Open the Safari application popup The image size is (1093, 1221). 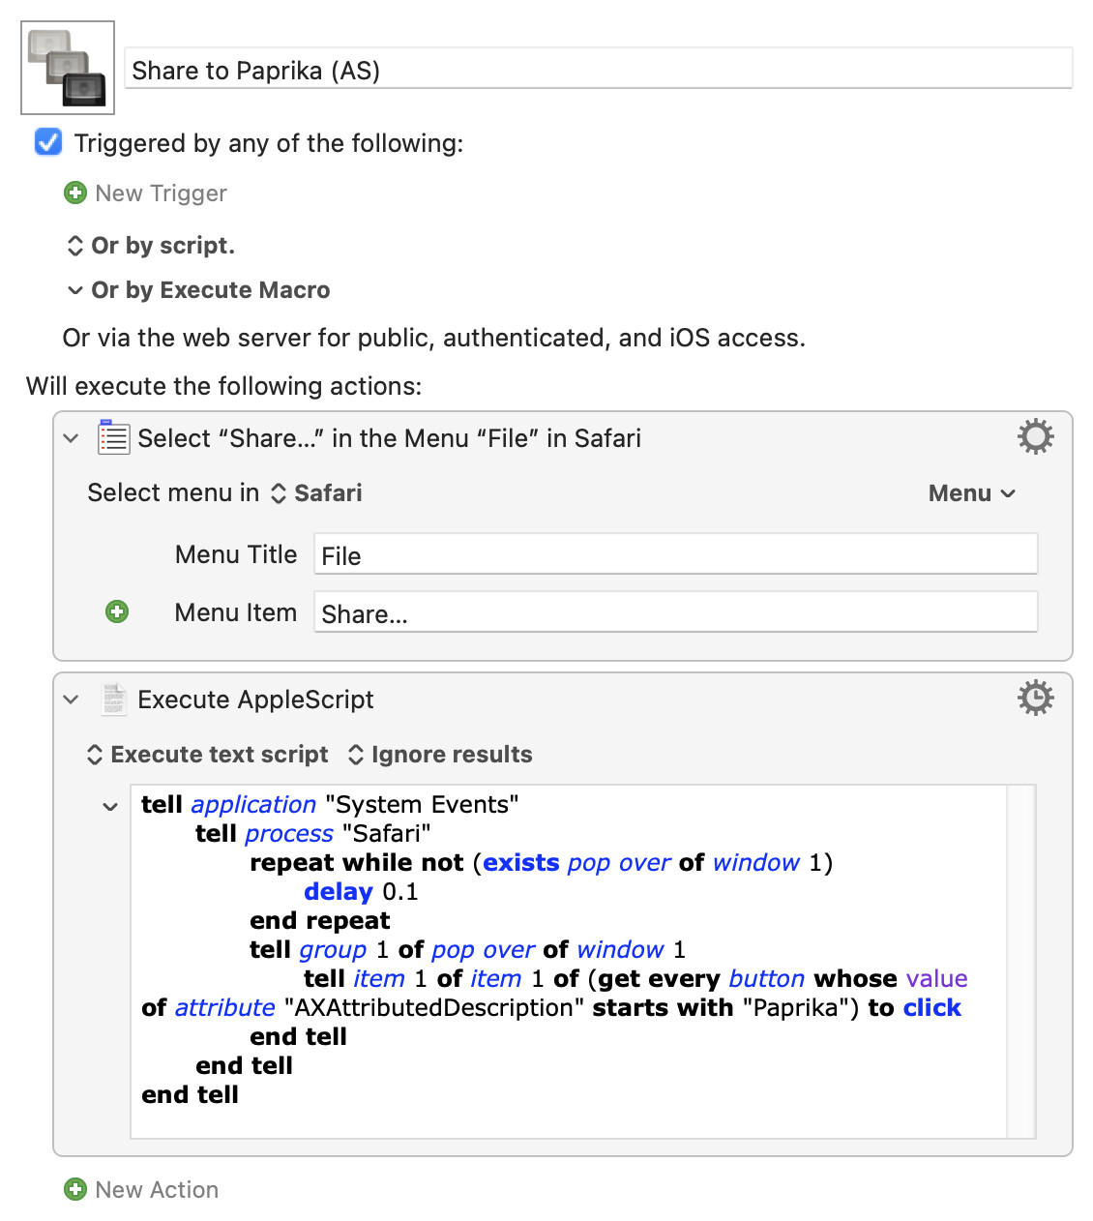click(x=316, y=493)
